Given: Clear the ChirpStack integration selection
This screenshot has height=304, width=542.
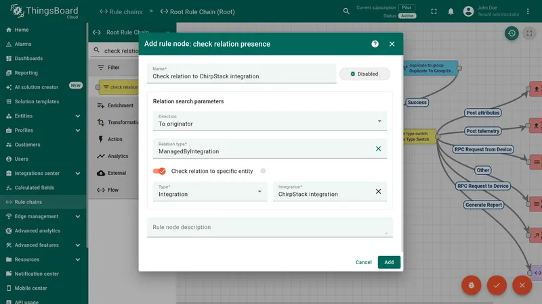Looking at the screenshot, I should click(378, 191).
